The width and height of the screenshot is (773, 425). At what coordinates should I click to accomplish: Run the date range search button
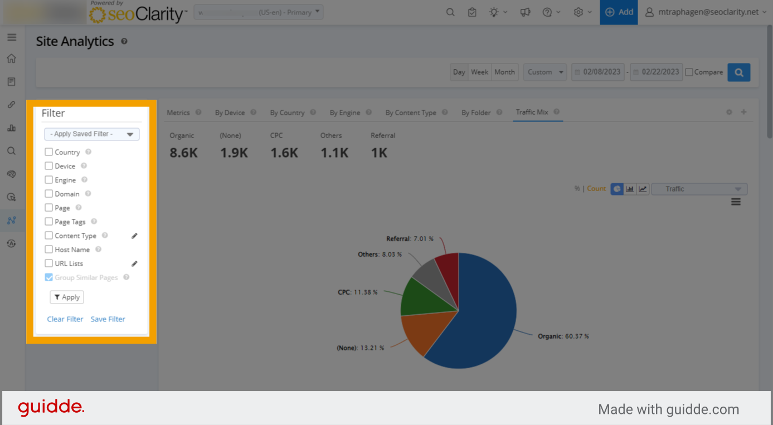pos(739,72)
